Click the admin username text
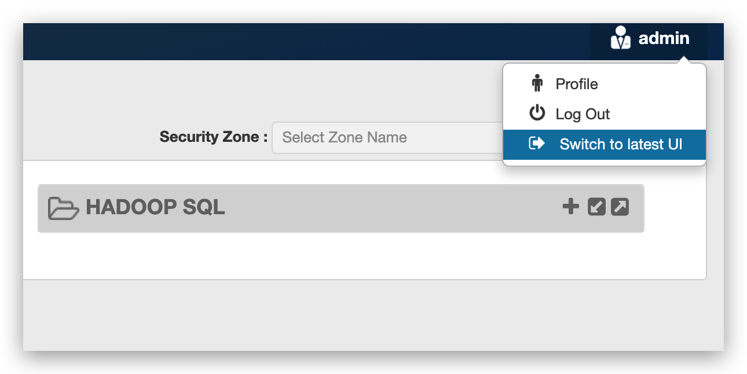Screen dimensions: 747x374 click(664, 38)
